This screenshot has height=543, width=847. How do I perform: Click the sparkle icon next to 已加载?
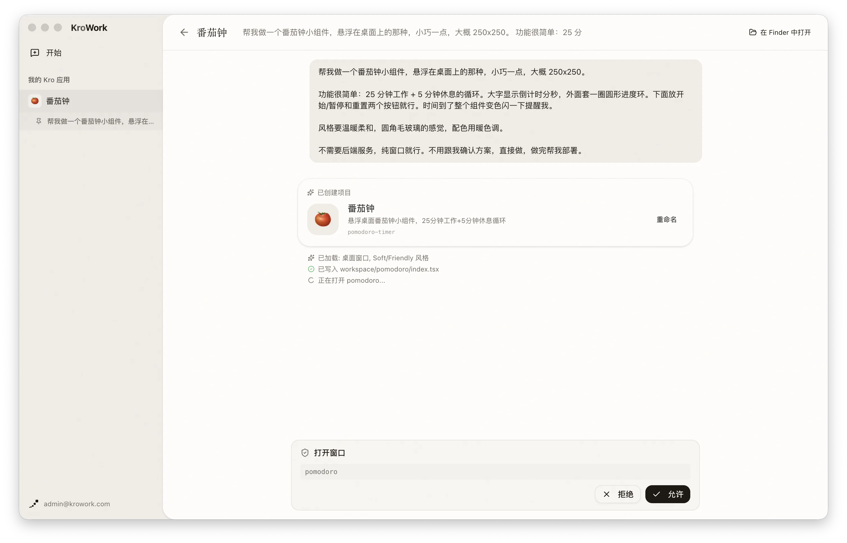311,258
